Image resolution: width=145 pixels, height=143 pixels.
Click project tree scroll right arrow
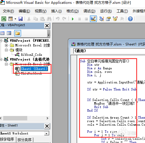click(47, 118)
